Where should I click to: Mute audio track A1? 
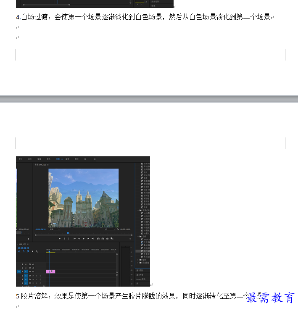(x=33, y=276)
